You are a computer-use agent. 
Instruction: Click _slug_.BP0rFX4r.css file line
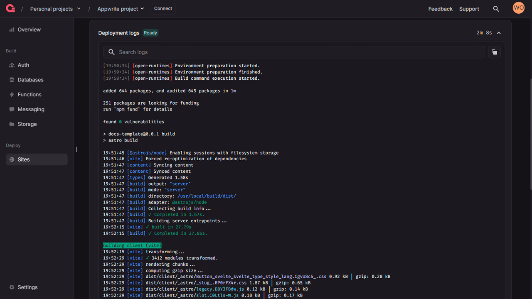[207, 283]
